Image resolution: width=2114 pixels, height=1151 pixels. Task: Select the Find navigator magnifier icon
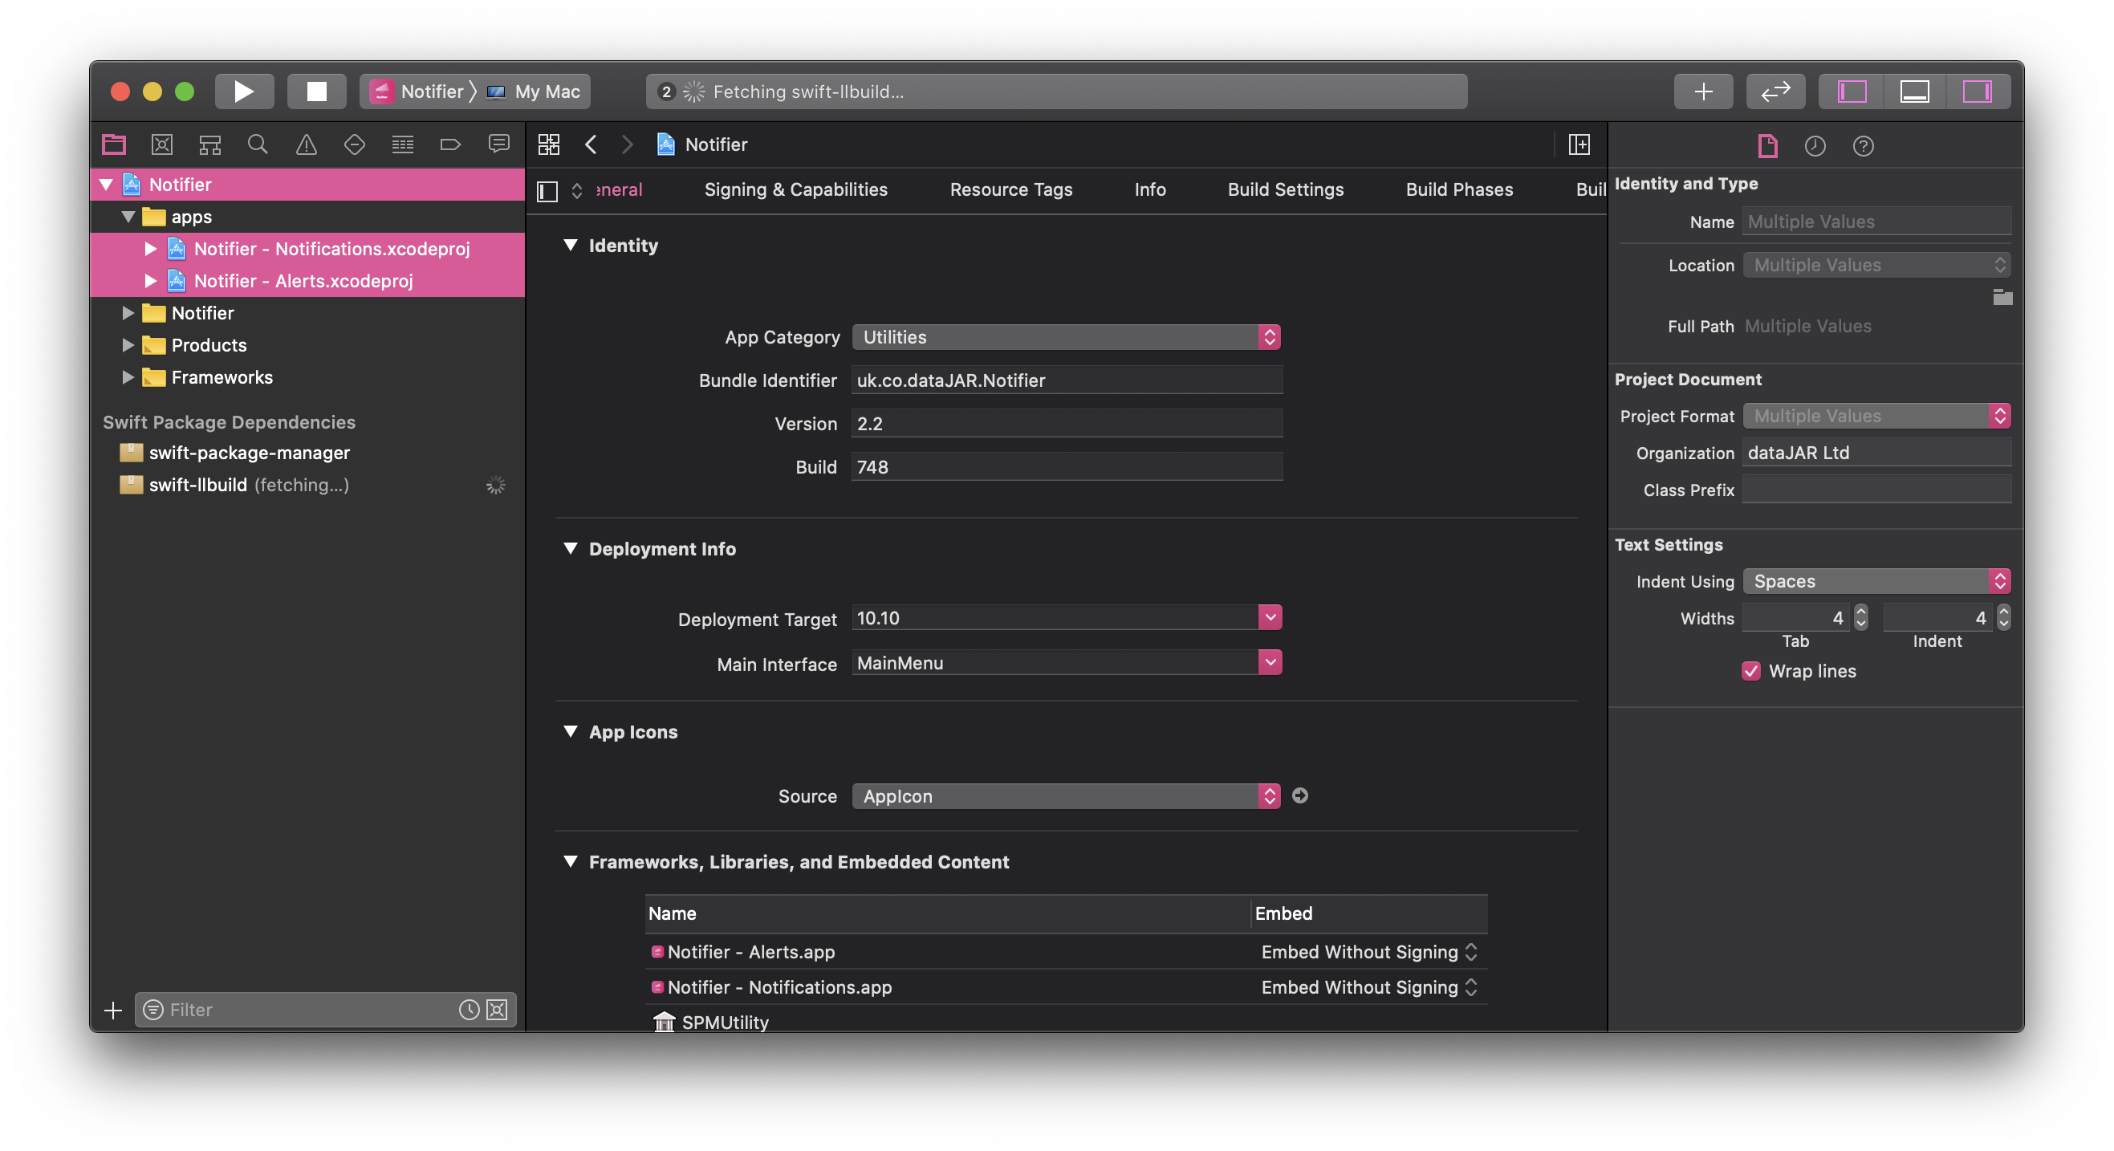pos(258,144)
